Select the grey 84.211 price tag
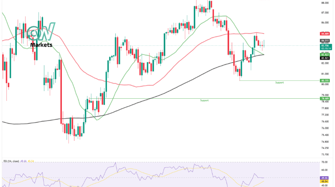 click(x=325, y=41)
